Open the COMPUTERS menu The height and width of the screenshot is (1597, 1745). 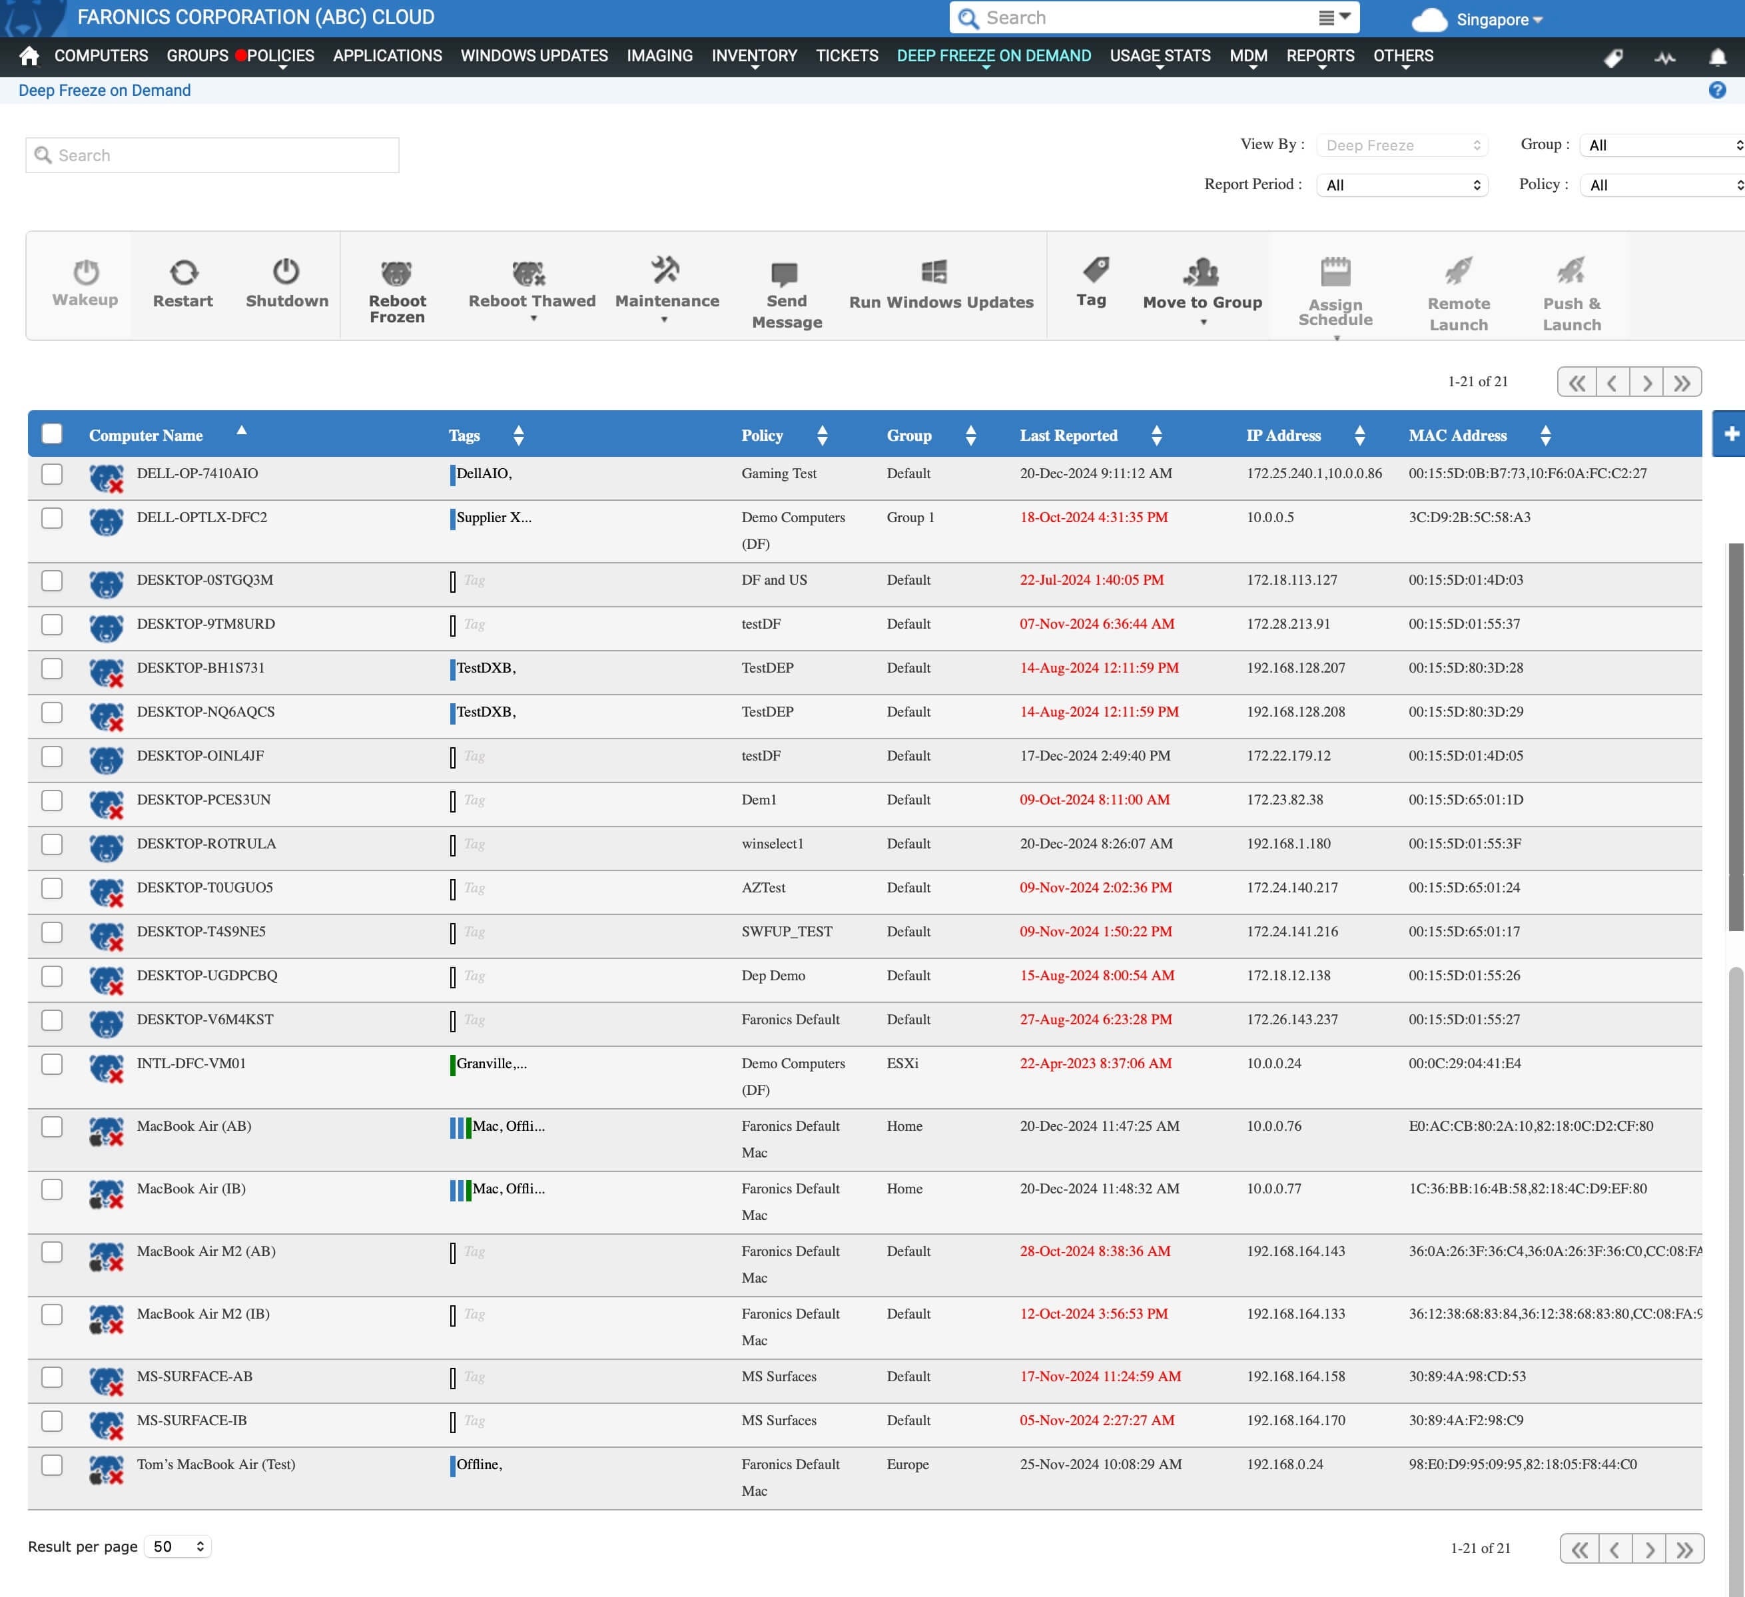[x=101, y=56]
